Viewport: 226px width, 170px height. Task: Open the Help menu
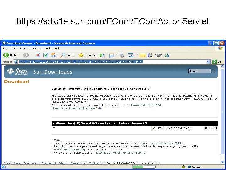click(x=58, y=48)
